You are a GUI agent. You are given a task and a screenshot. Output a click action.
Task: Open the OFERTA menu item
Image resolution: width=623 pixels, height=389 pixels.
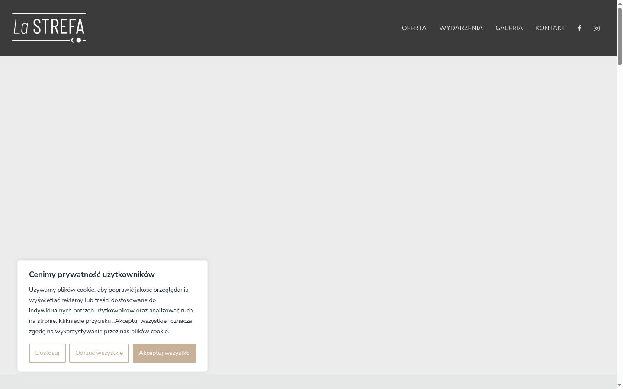tap(414, 28)
